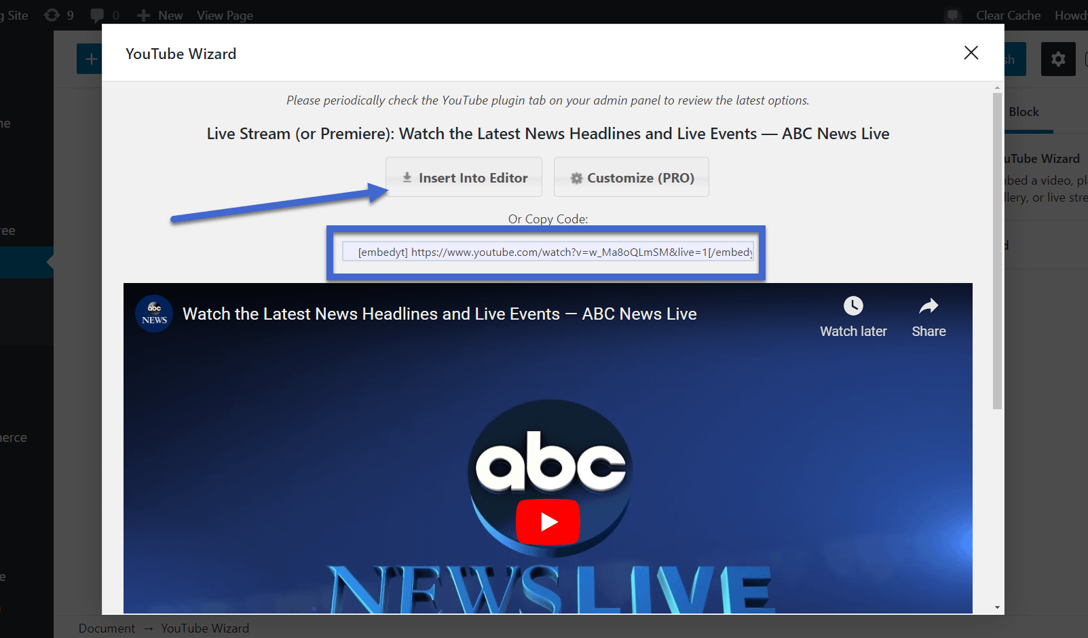Click the blue add block plus button
This screenshot has height=638, width=1088.
[90, 60]
